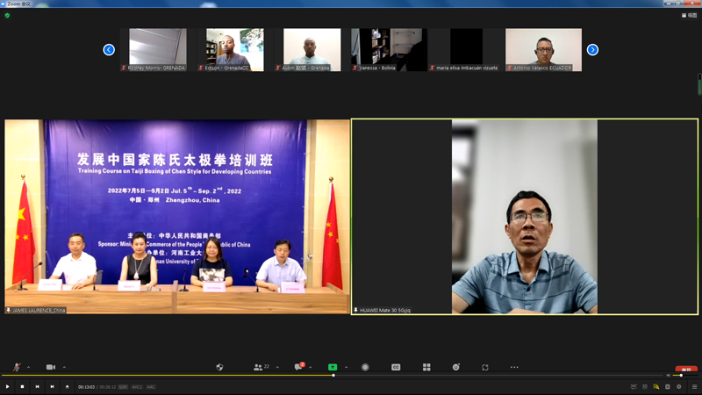The image size is (702, 395).
Task: Open the View menu at top right
Action: pyautogui.click(x=690, y=15)
